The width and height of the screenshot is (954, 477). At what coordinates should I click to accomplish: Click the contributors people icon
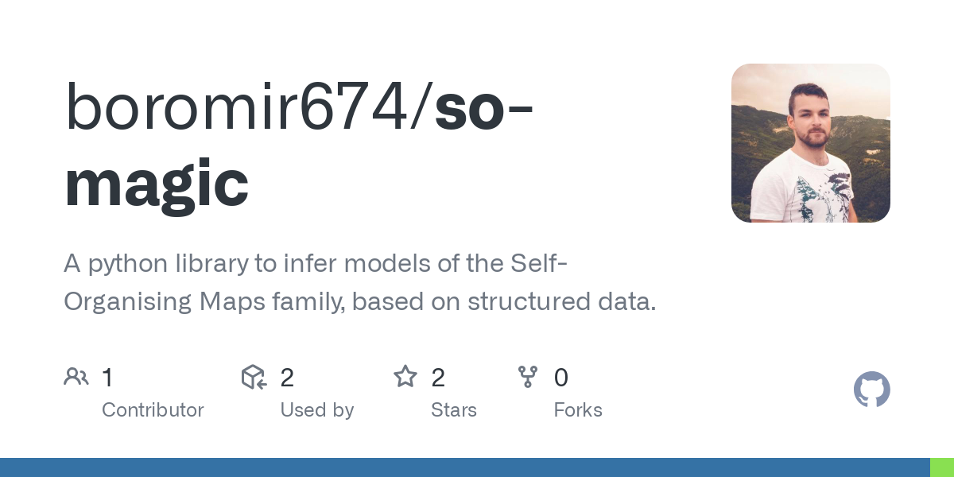[x=76, y=377]
